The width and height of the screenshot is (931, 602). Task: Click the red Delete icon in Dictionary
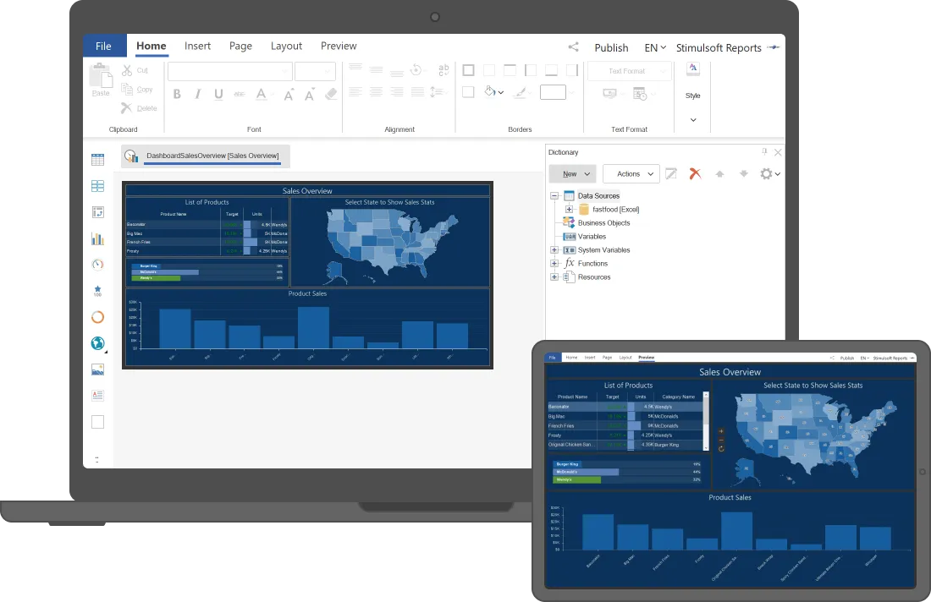(695, 174)
